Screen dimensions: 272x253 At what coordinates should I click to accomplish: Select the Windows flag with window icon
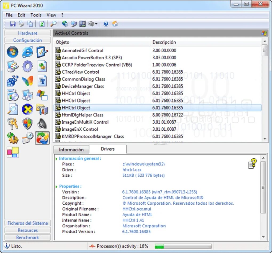coord(42,95)
